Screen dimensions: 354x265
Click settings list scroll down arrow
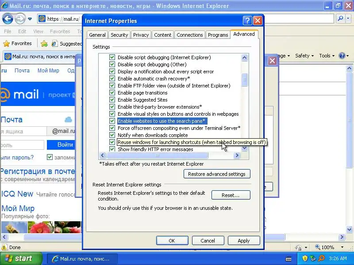[245, 148]
